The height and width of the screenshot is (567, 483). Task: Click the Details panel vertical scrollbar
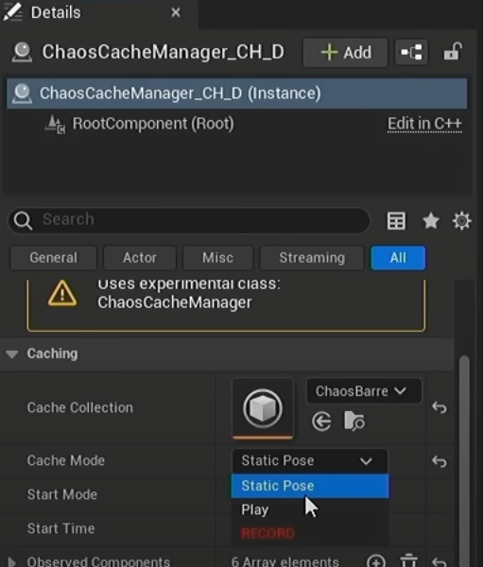point(464,459)
